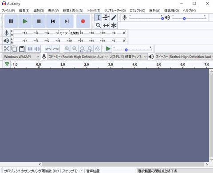The width and height of the screenshot is (213, 173).
Task: Open the recording device dropdown
Action: (78, 56)
